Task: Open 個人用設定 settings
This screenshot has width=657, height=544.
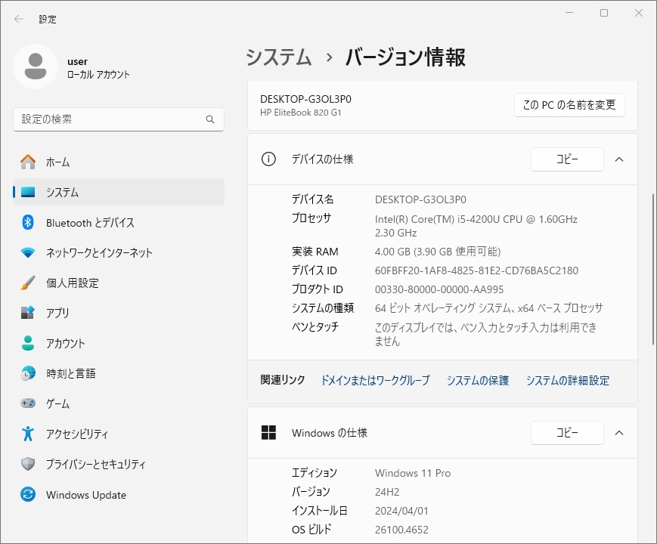Action: [119, 283]
